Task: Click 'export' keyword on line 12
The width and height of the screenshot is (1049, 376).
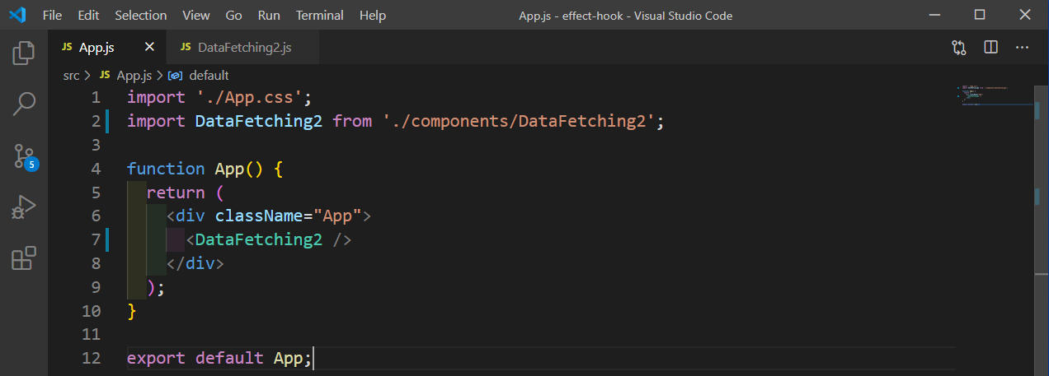Action: click(157, 359)
